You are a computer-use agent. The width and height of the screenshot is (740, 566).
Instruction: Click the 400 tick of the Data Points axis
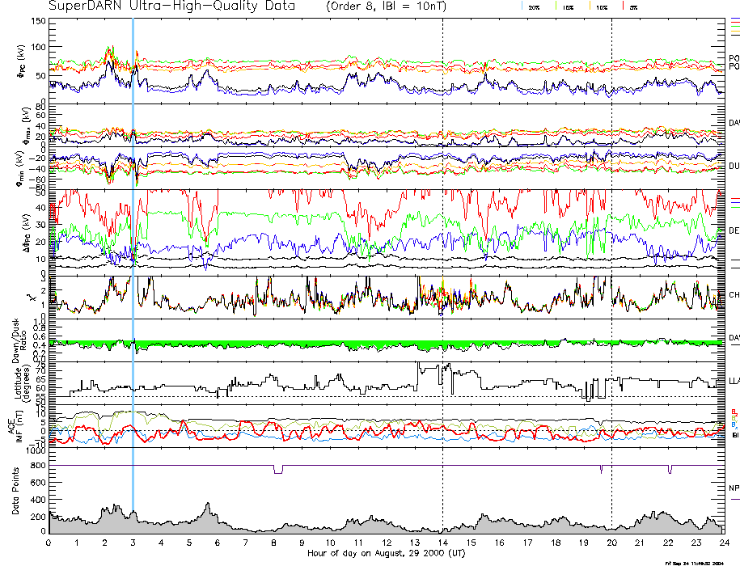point(39,500)
